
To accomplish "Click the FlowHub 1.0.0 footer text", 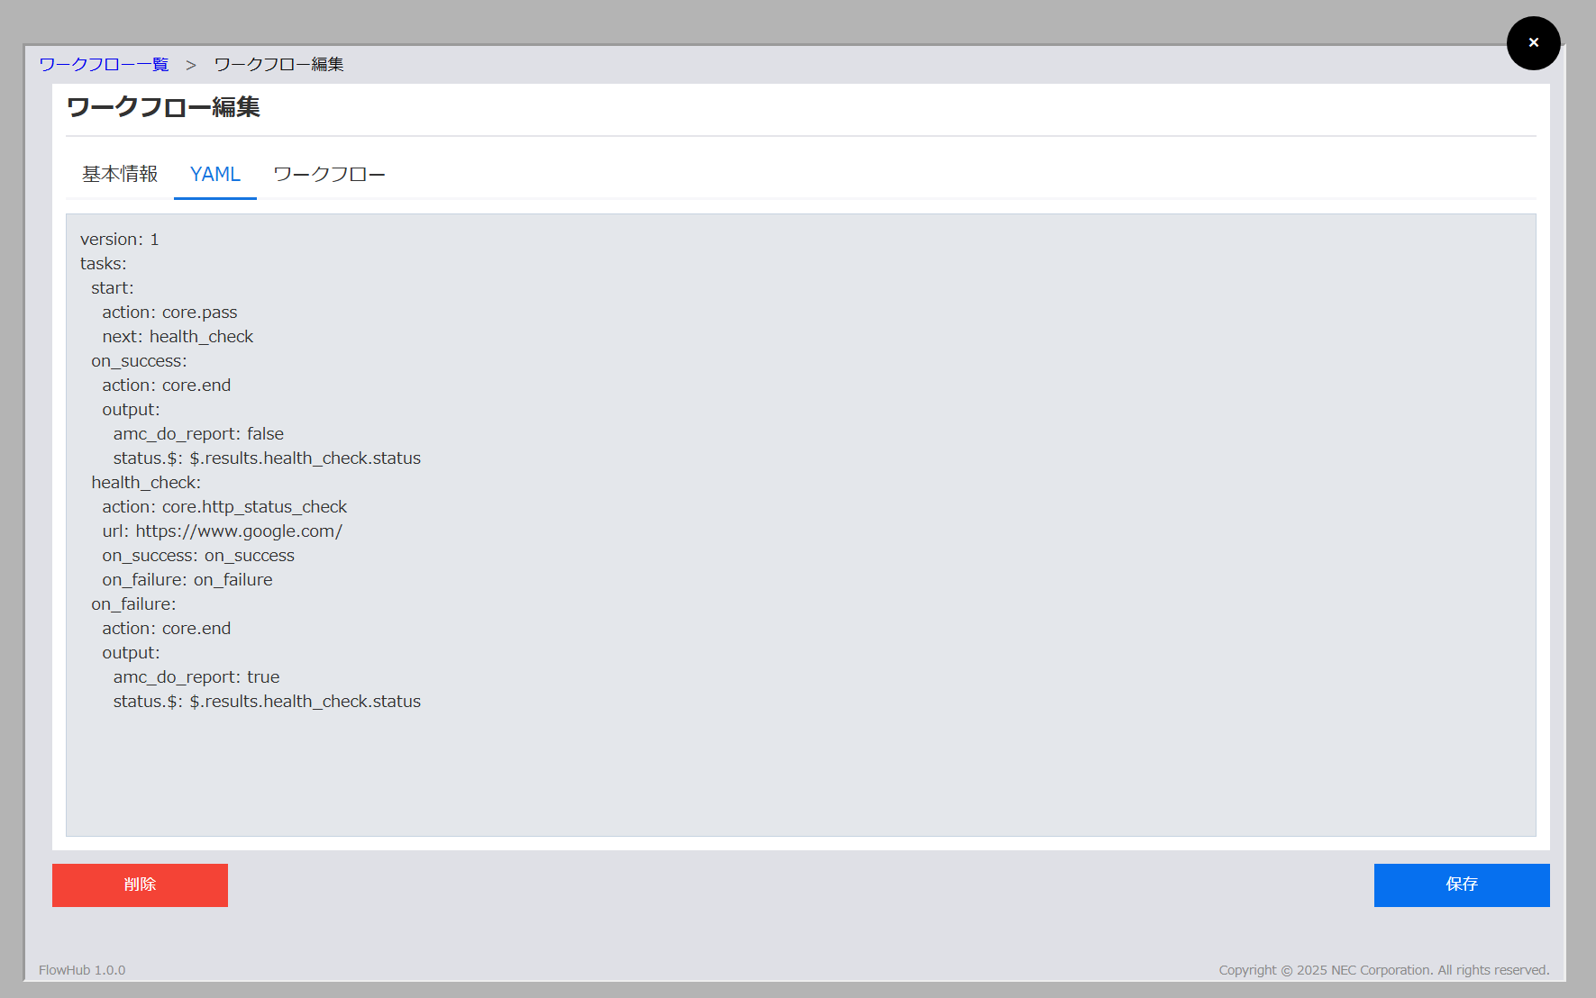I will coord(82,970).
